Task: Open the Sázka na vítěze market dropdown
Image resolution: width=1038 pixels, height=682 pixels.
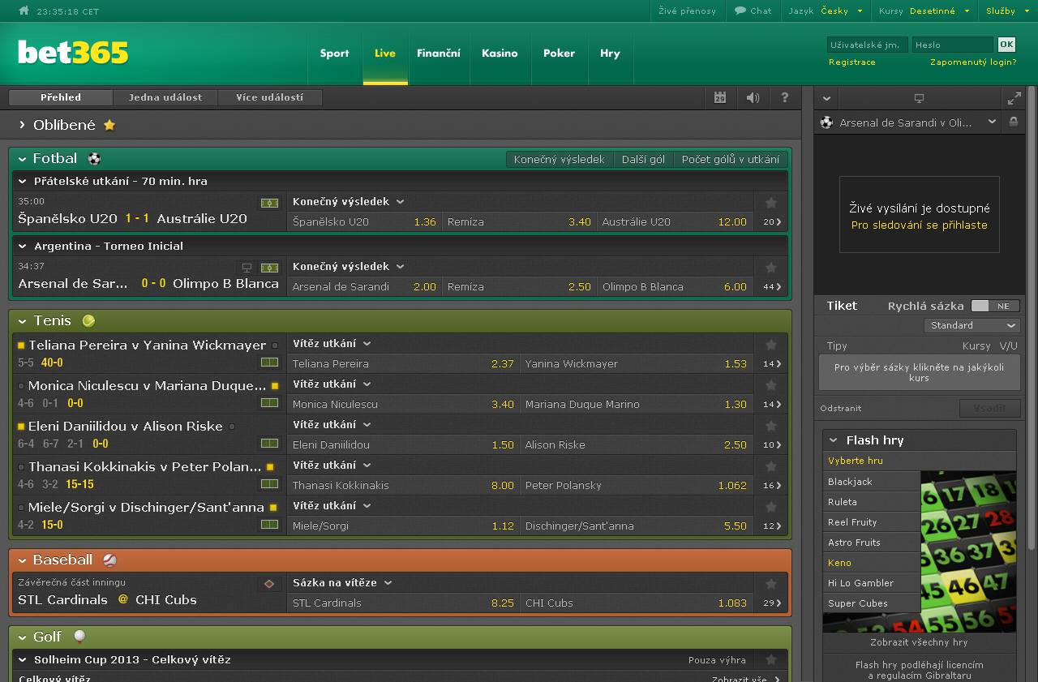Action: 342,583
